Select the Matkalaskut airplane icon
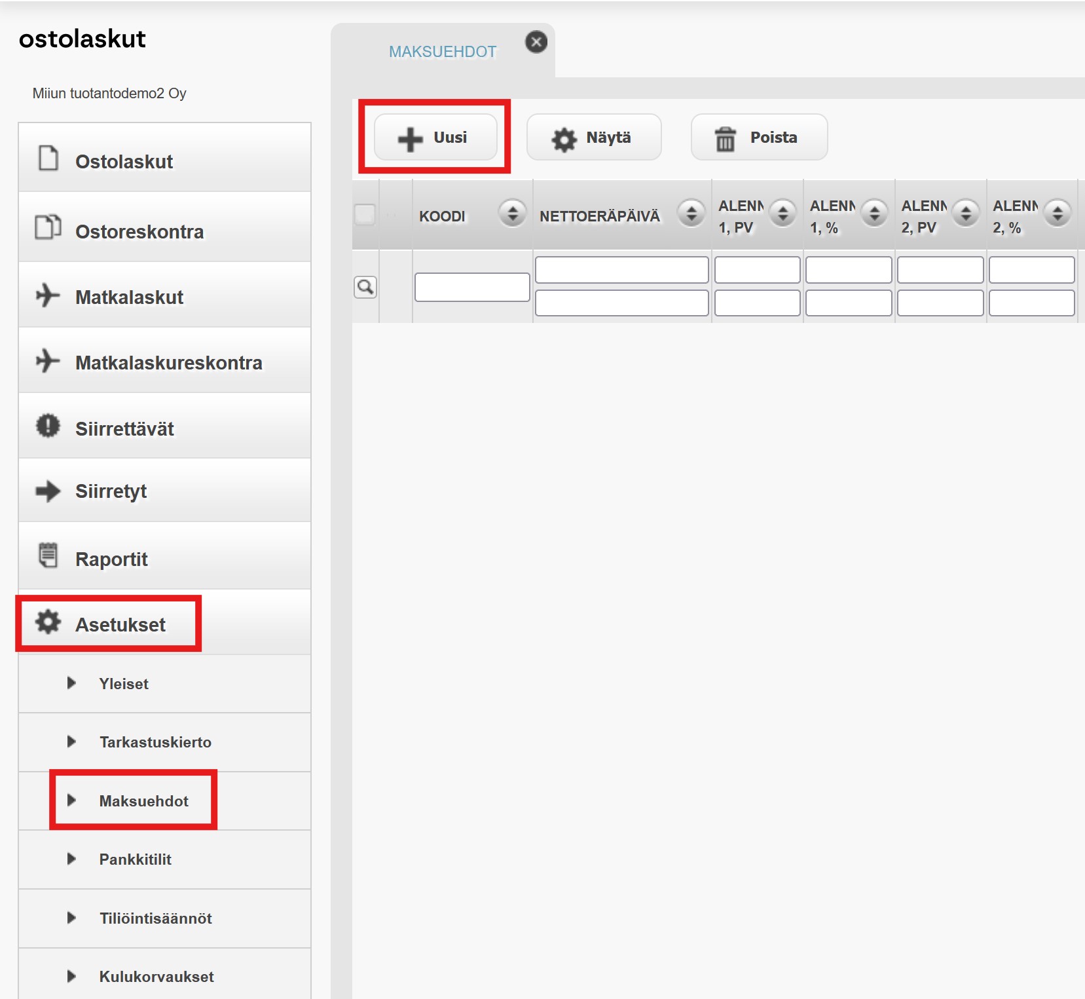 pos(48,295)
